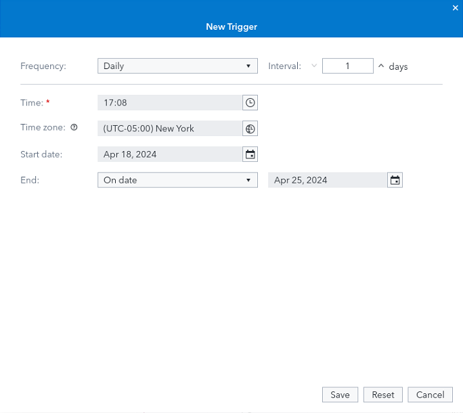This screenshot has width=463, height=413.
Task: Cancel the trigger creation
Action: (x=430, y=395)
